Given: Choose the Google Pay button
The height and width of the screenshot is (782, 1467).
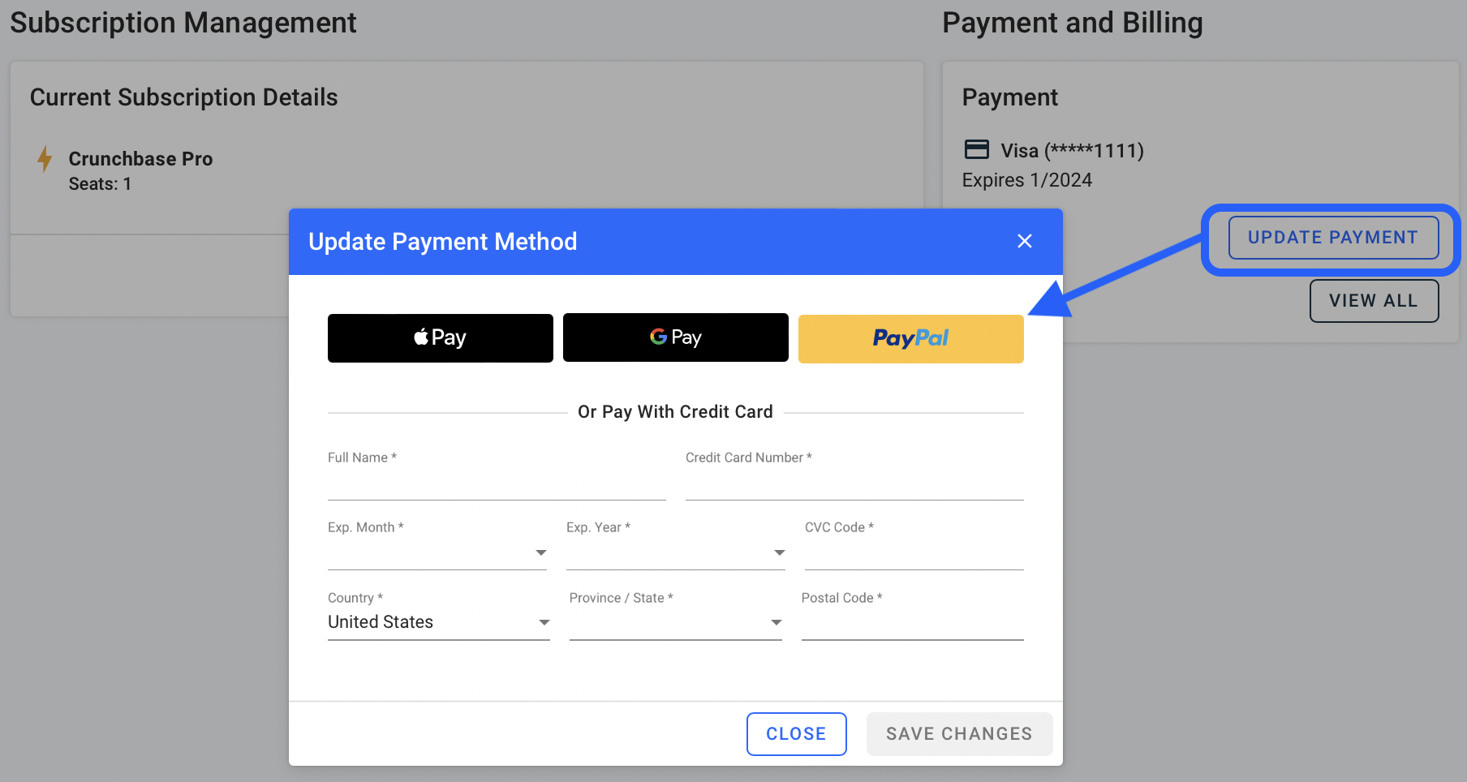Looking at the screenshot, I should 676,337.
